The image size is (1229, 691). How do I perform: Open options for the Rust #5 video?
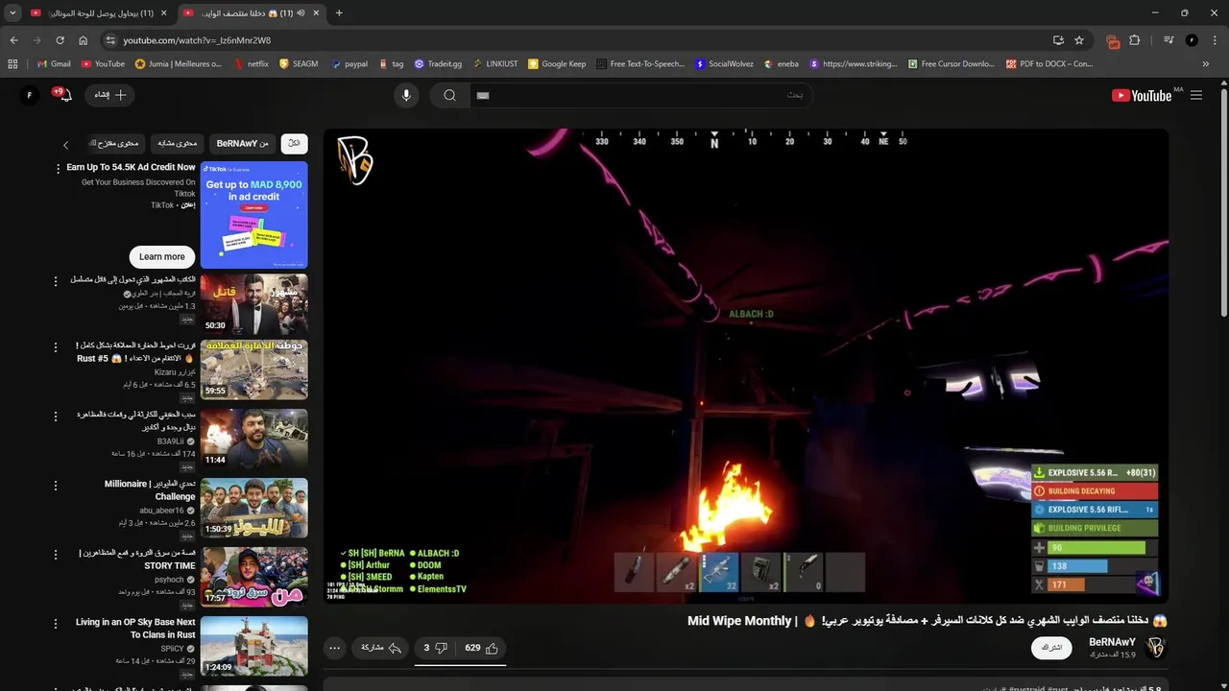56,349
